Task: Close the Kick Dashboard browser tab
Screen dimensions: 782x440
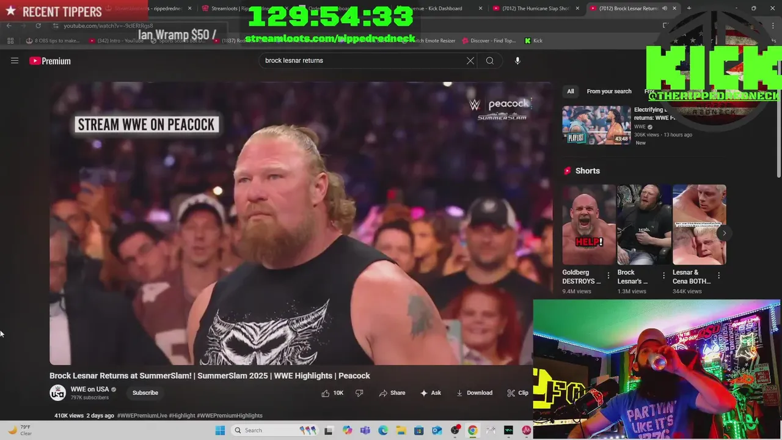Action: pos(481,9)
